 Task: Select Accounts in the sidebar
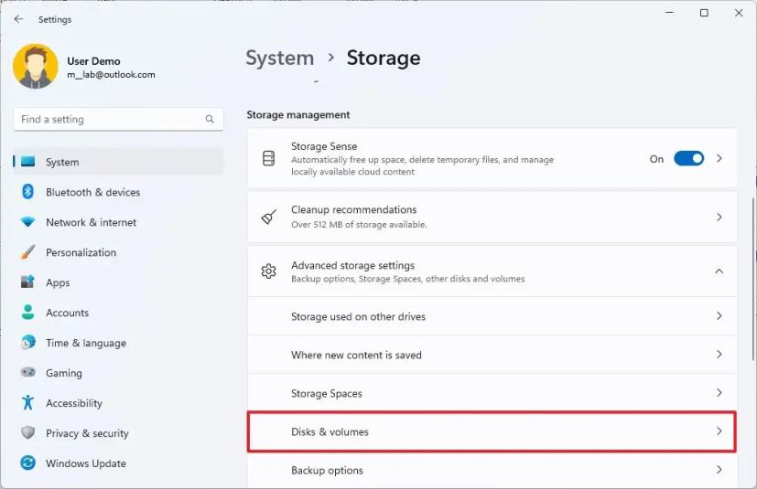pos(68,313)
